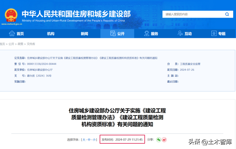This screenshot has width=236, height=149.
Task: Click the home house icon
Action: point(12,34)
